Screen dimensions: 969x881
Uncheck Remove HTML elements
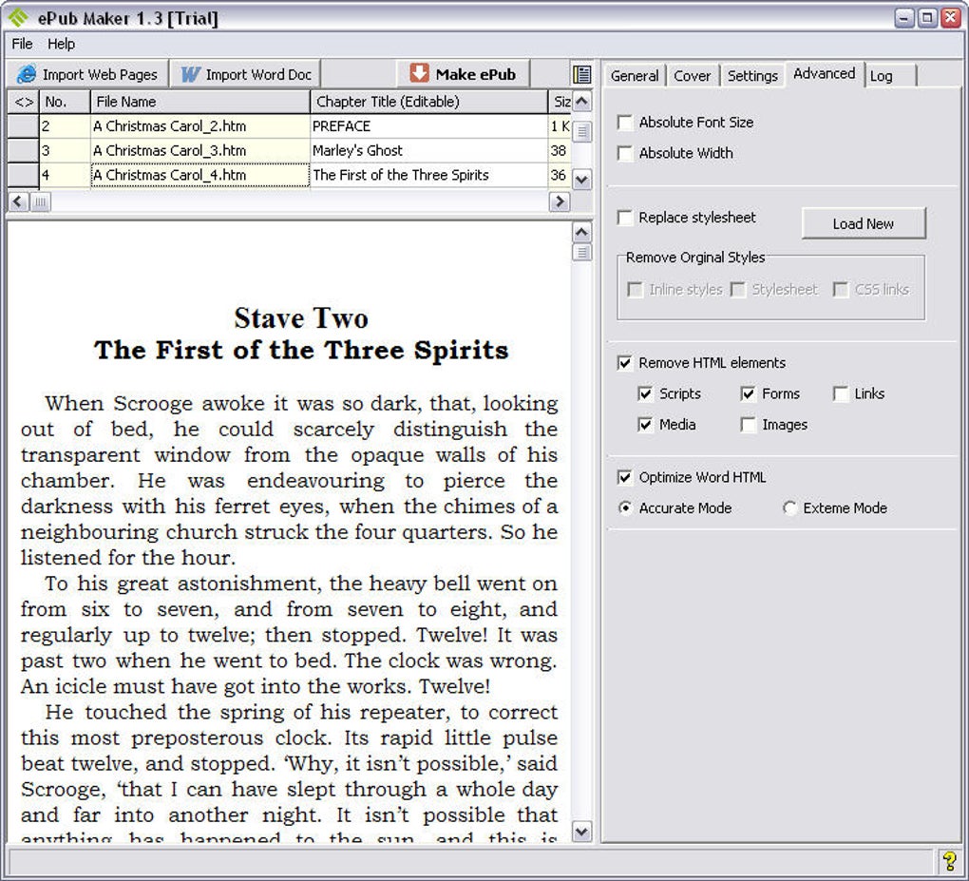(x=625, y=363)
